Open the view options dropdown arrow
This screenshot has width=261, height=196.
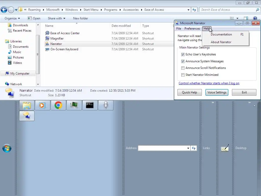[x=237, y=18]
